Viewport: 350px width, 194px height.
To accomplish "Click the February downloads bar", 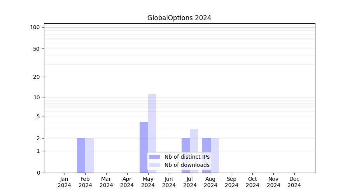I will [89, 155].
